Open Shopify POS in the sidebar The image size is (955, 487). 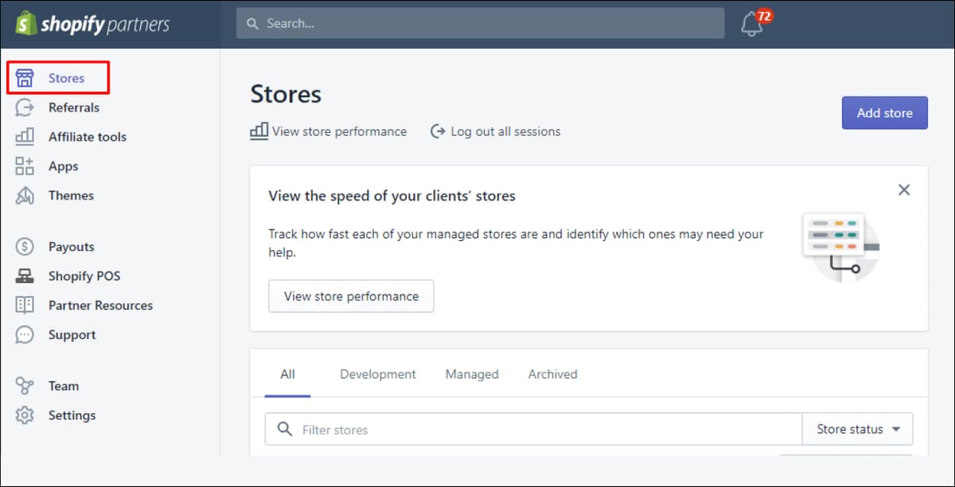(84, 276)
